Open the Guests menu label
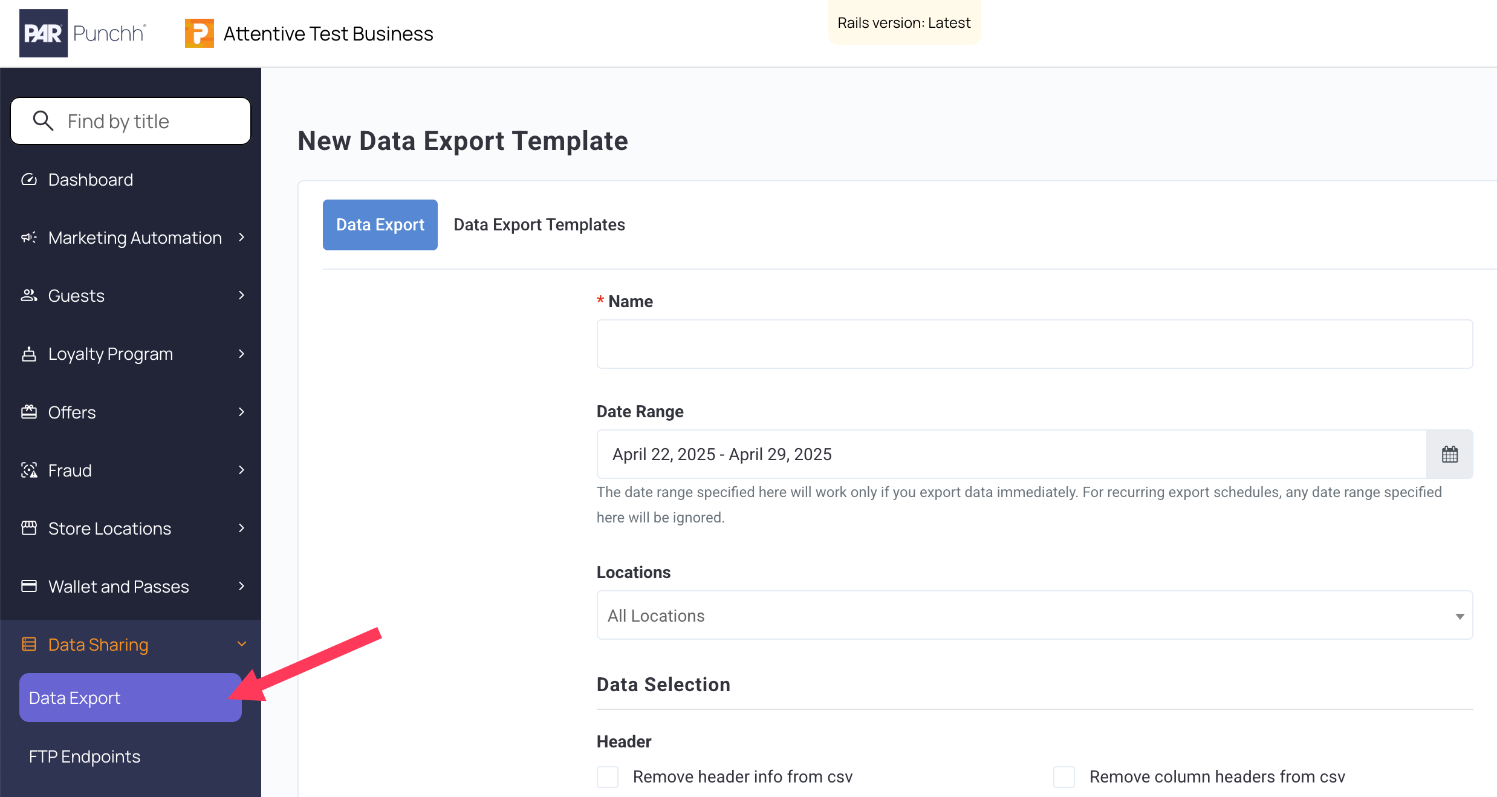This screenshot has width=1497, height=797. 76,296
